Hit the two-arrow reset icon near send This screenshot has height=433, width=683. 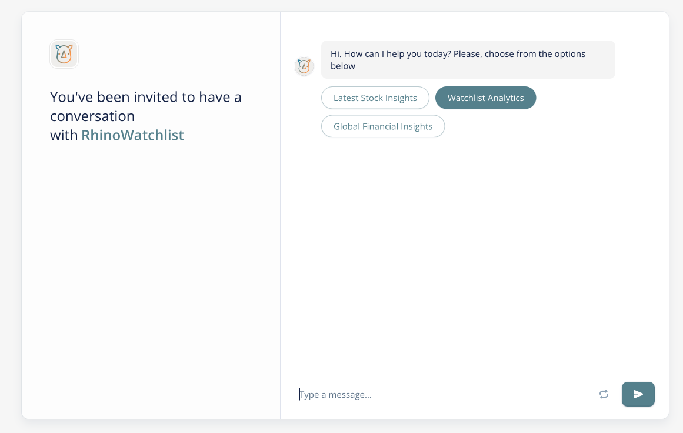[604, 394]
